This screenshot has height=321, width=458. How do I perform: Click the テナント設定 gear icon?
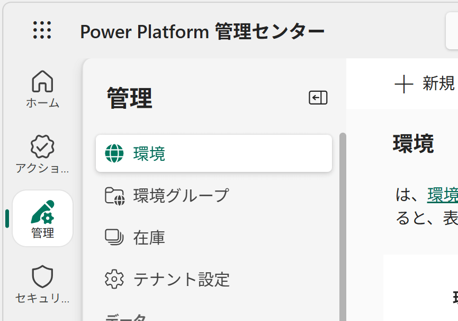click(114, 279)
